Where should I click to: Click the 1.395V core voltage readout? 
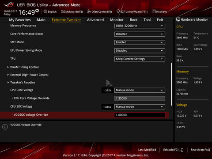107,91
